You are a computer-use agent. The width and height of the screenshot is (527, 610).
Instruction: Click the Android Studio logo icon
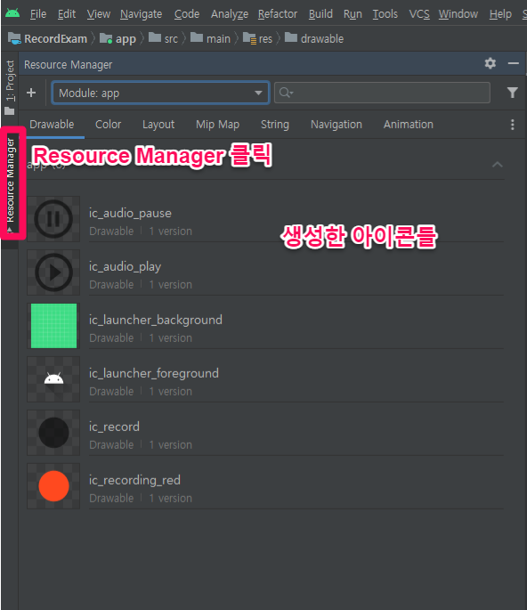(12, 13)
